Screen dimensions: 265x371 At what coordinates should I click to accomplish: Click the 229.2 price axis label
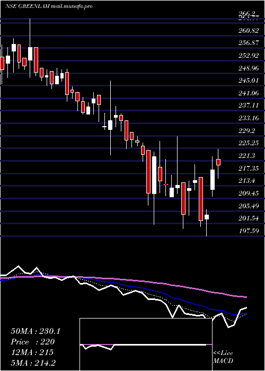[x=248, y=130]
